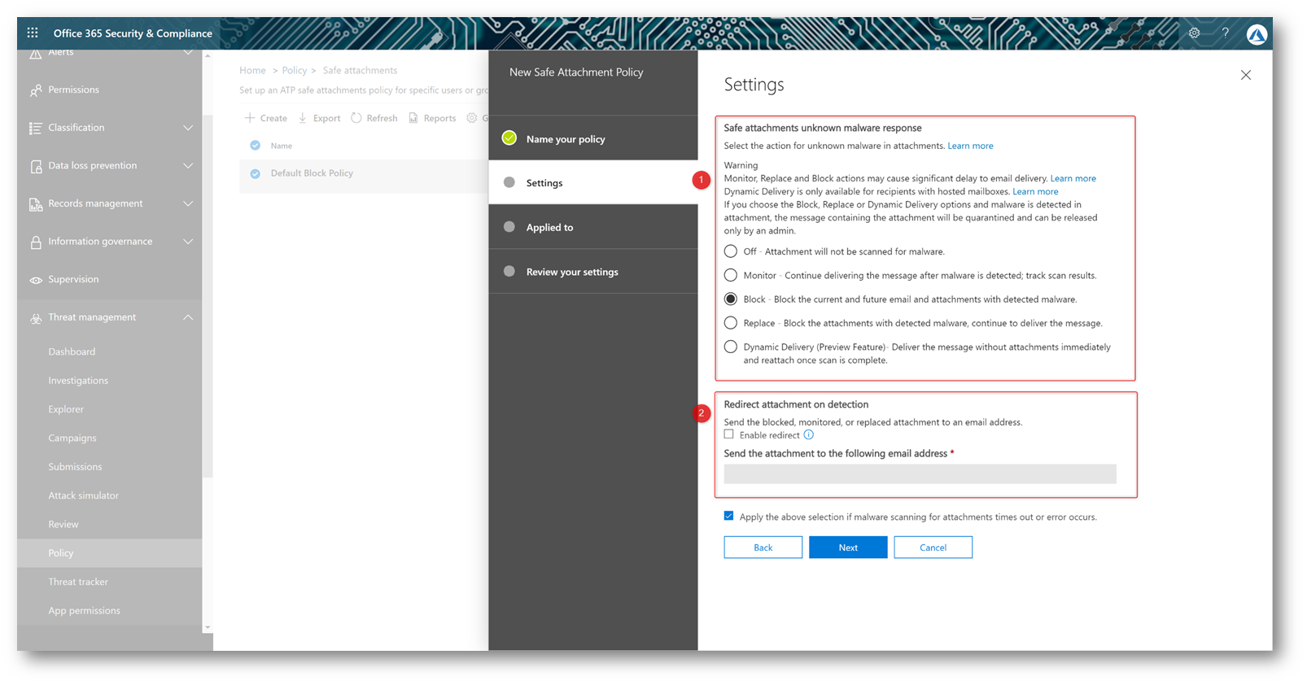The width and height of the screenshot is (1307, 685).
Task: Select the Off radio option
Action: click(x=731, y=251)
